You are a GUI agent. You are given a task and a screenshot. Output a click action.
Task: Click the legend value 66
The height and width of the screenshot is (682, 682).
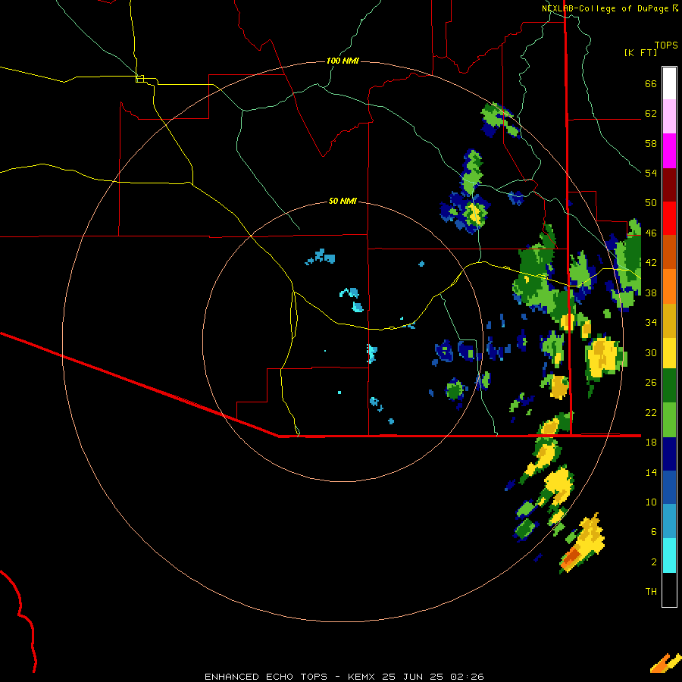tap(651, 84)
